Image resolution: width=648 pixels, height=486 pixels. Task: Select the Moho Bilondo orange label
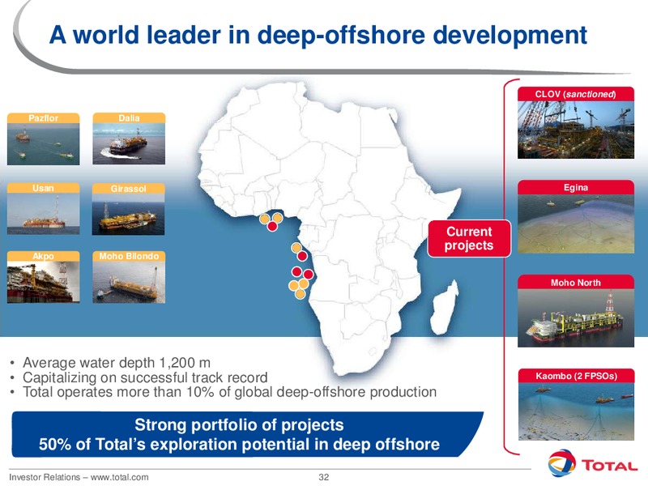129,256
